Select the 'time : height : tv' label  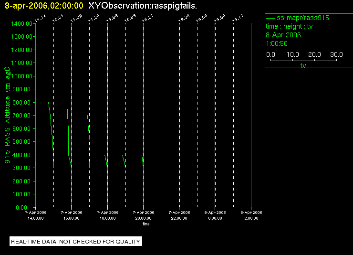point(289,26)
